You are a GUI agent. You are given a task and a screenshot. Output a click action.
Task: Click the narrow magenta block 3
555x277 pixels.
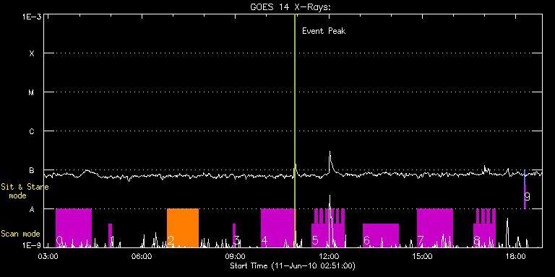coord(234,235)
